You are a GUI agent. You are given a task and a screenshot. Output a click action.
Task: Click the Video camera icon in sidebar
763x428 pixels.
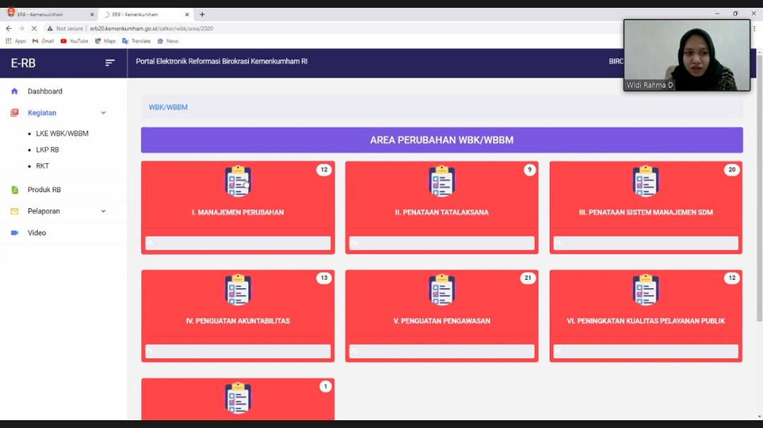click(x=14, y=233)
